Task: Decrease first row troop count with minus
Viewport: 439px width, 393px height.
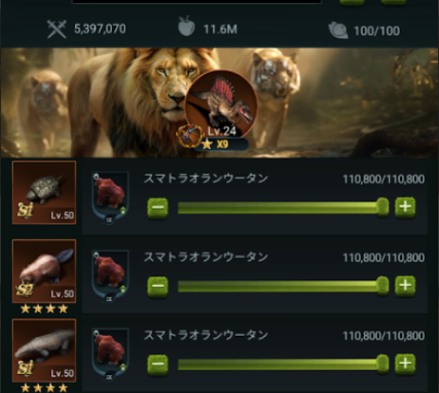Action: click(x=158, y=208)
